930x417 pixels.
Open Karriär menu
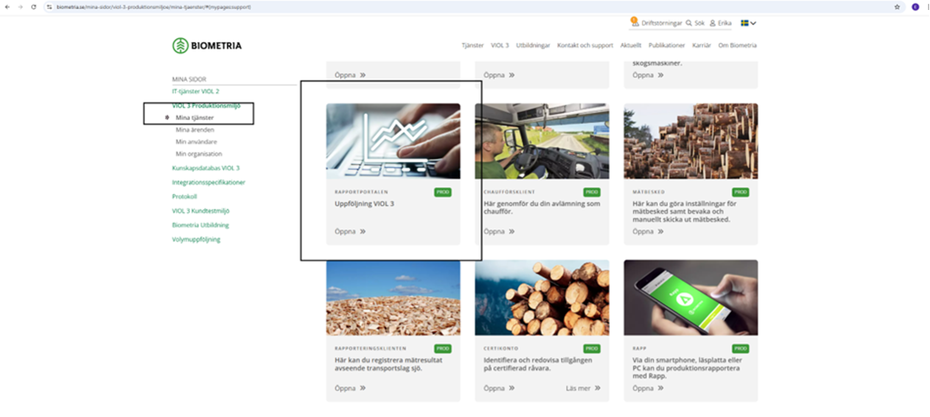702,45
